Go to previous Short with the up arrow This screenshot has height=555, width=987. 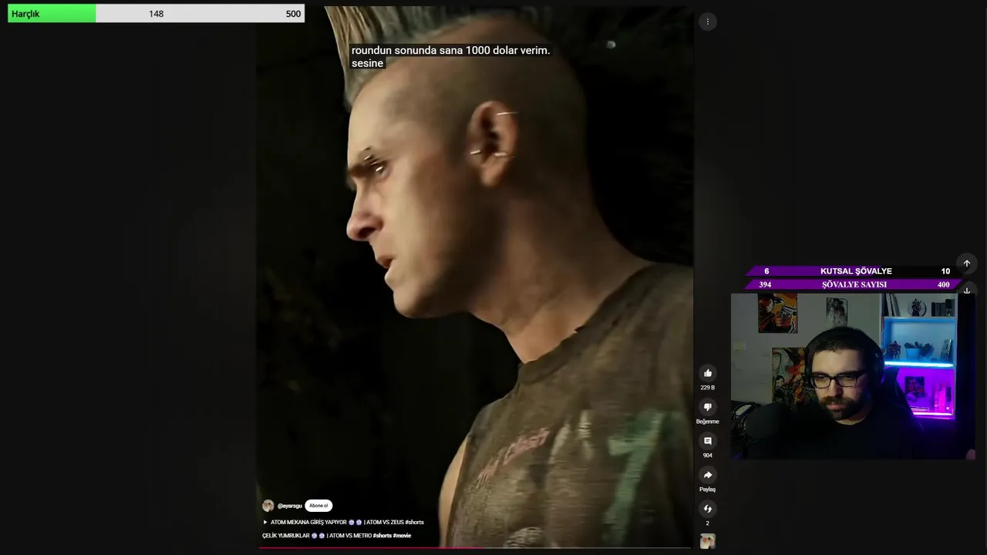[966, 264]
